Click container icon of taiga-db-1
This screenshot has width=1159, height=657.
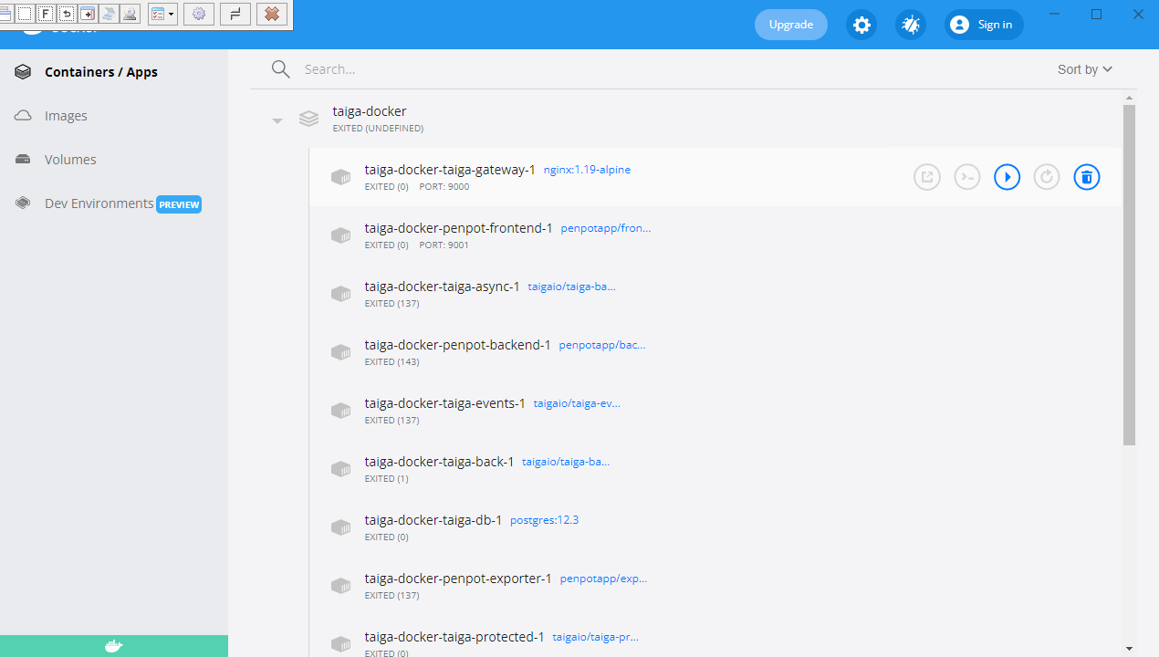pos(340,527)
